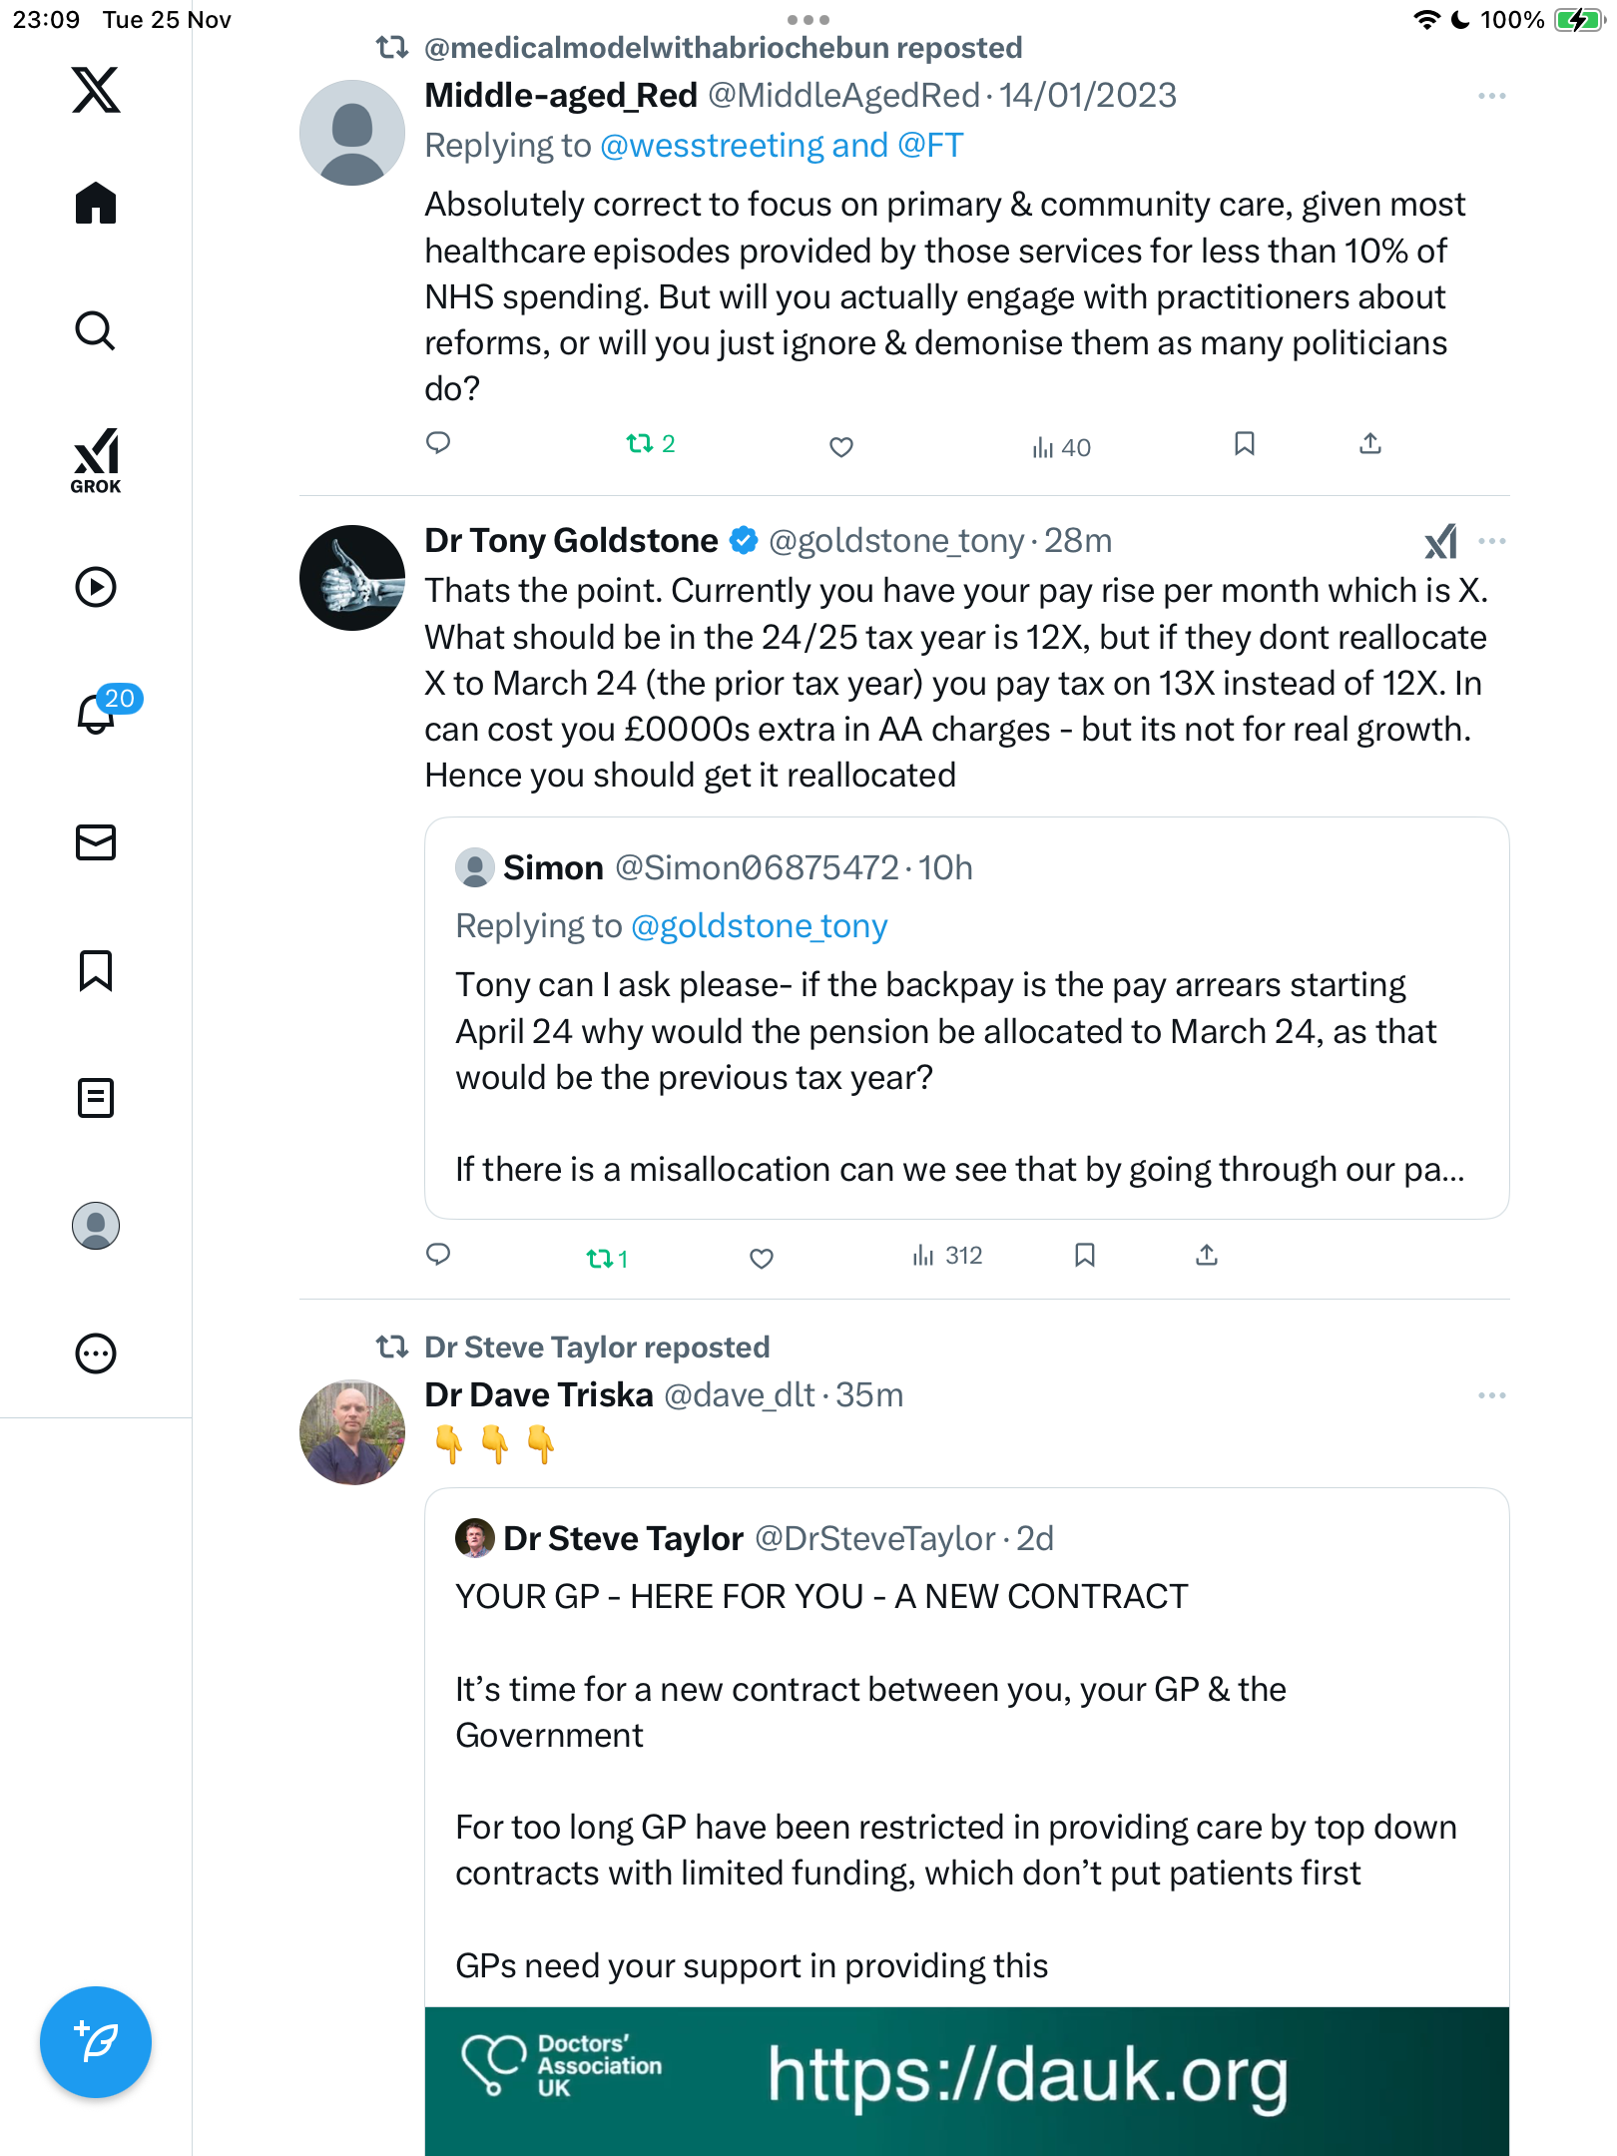Viewport: 1617px width, 2156px height.
Task: Open the Grok sidebar icon
Action: pyautogui.click(x=96, y=459)
